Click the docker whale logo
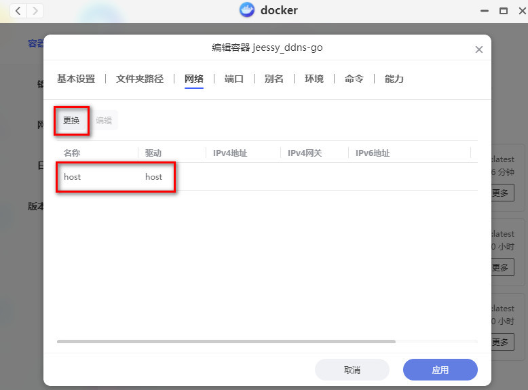 (247, 10)
